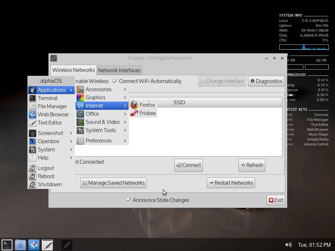Image resolution: width=335 pixels, height=251 pixels.
Task: Click the red Frisbee discs icon
Action: (134, 113)
